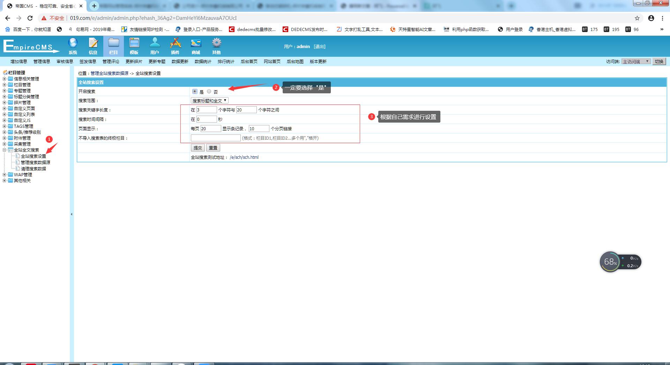Viewport: 670px width, 365px height.
Task: Open Chrome profile account icon
Action: pyautogui.click(x=651, y=18)
